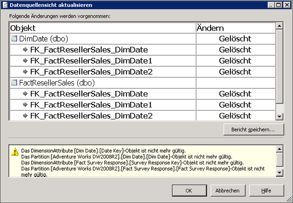The width and height of the screenshot is (293, 203).
Task: Select the Objekt column header
Action: tap(102, 28)
